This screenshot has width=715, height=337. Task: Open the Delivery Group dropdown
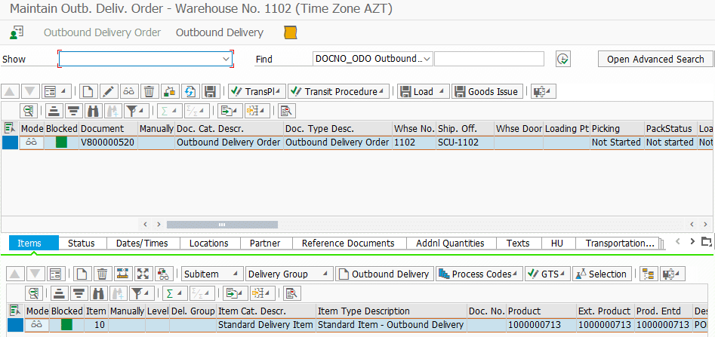pos(325,274)
